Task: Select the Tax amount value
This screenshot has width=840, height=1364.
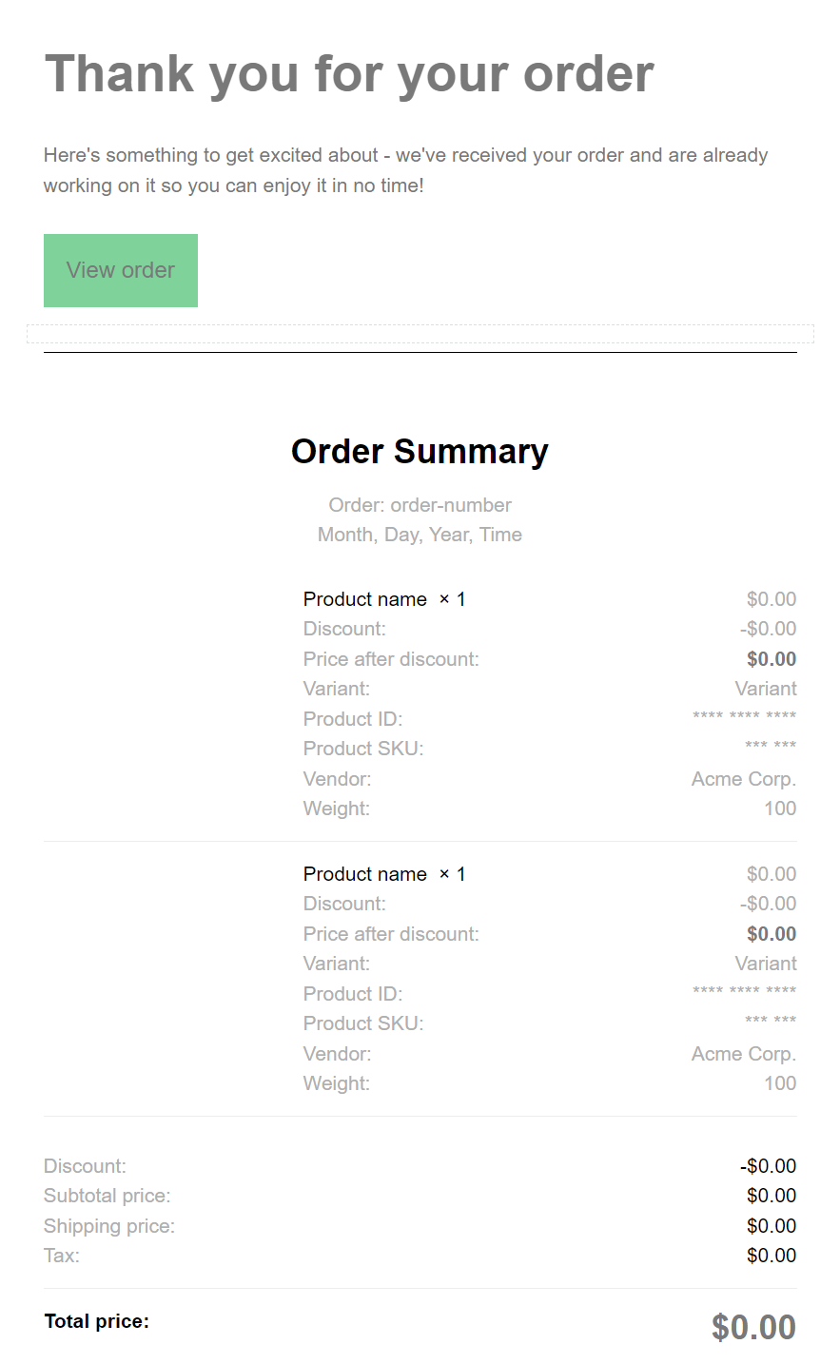Action: (772, 1255)
